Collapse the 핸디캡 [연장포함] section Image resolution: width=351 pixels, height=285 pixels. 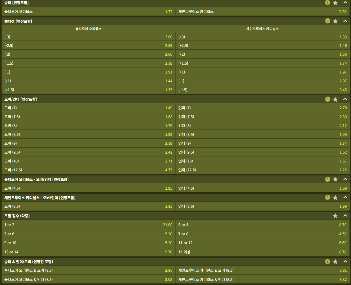pyautogui.click(x=345, y=21)
